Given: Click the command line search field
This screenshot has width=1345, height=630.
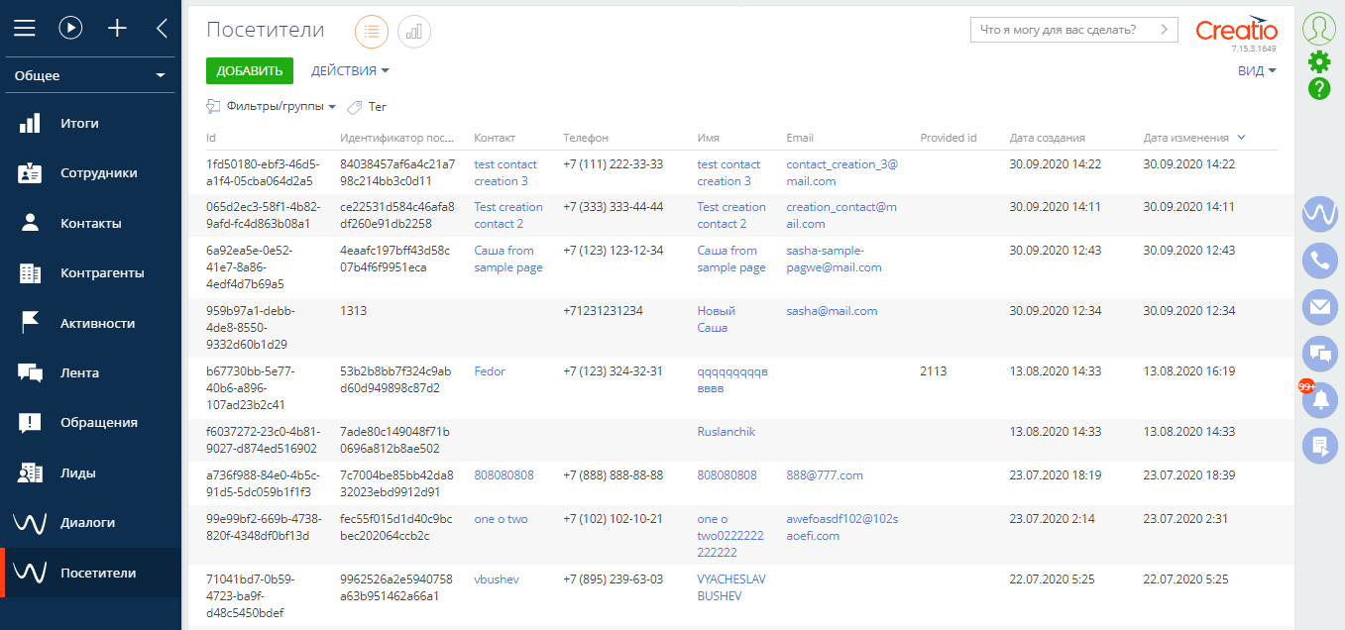Looking at the screenshot, I should point(1065,30).
